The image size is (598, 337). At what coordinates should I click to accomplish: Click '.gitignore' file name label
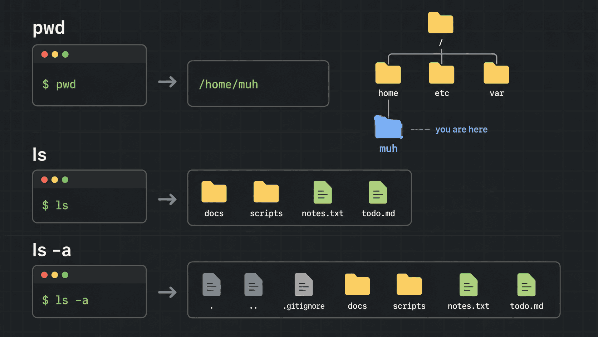point(304,306)
